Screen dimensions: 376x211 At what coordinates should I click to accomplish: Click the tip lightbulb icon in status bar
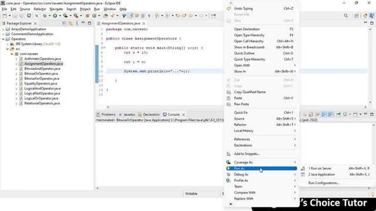click(x=372, y=194)
